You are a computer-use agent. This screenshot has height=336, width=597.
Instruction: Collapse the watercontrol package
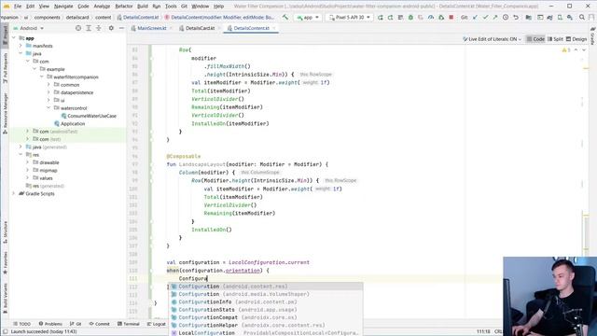pos(49,108)
